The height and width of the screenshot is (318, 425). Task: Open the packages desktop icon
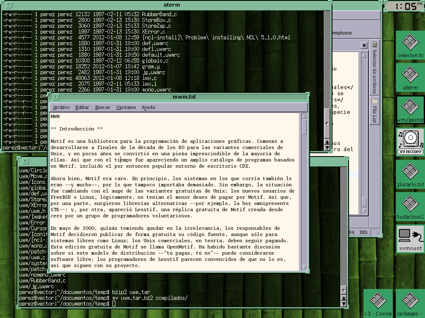pyautogui.click(x=410, y=303)
